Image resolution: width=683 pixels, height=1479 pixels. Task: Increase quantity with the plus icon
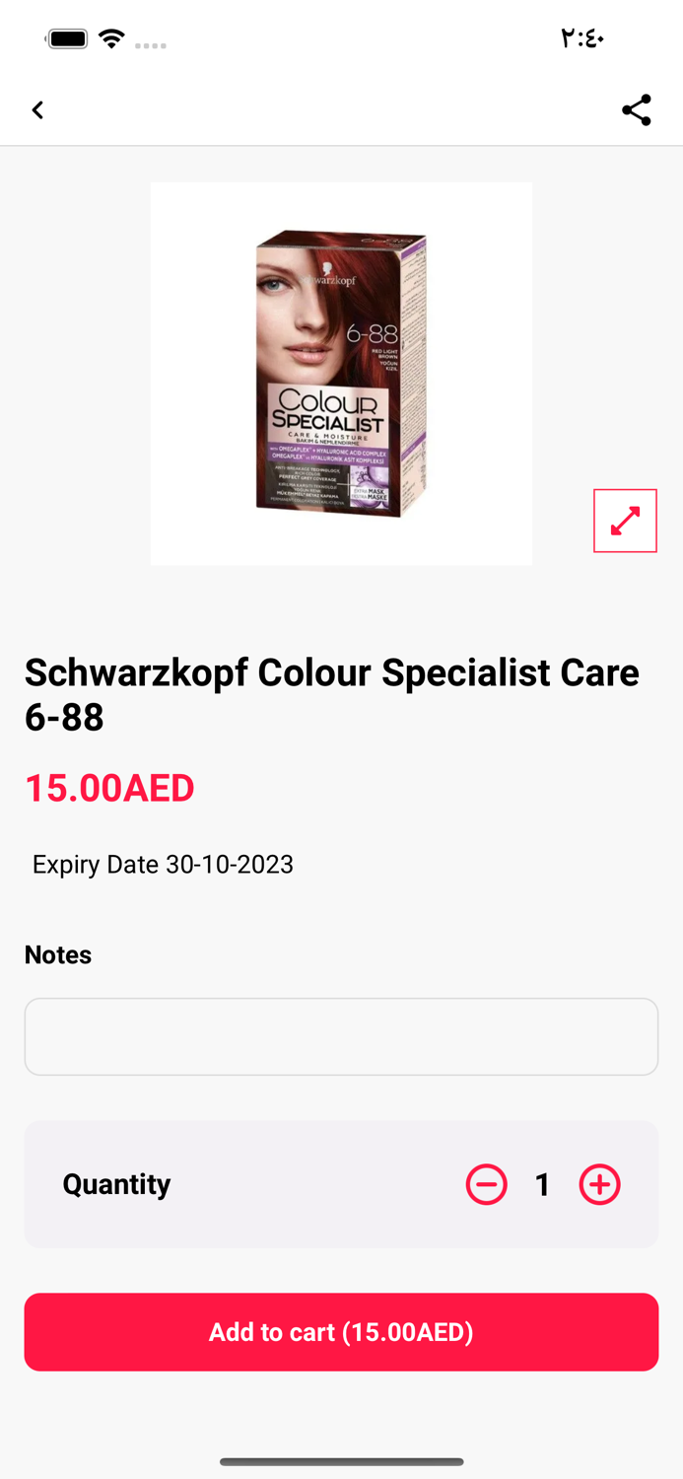click(x=599, y=1184)
